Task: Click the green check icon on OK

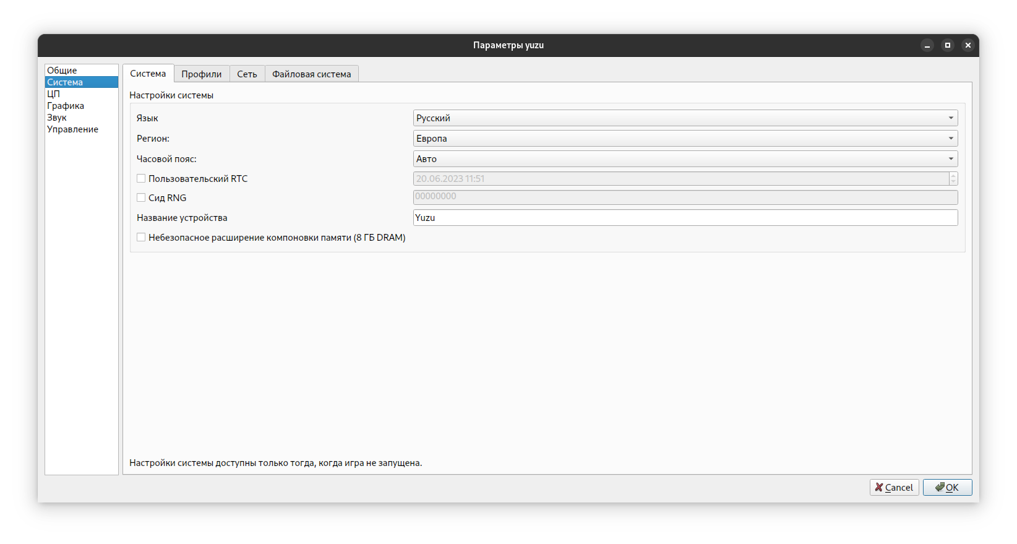Action: tap(940, 487)
